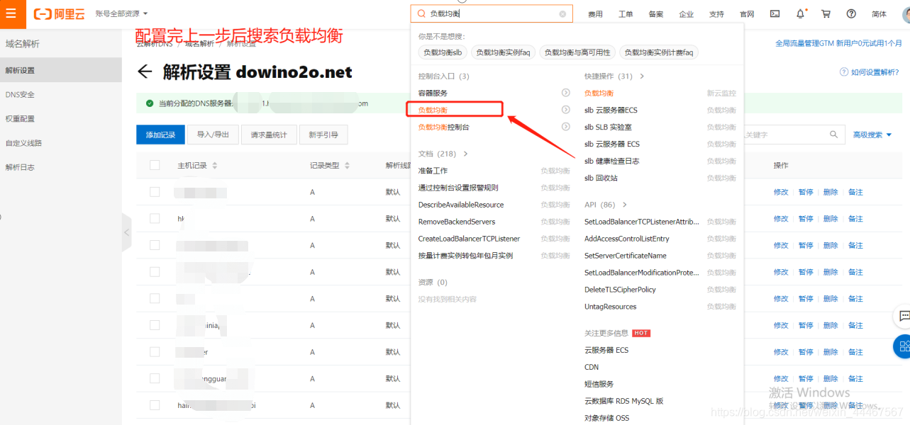Click the 导入/导出 button

click(213, 135)
